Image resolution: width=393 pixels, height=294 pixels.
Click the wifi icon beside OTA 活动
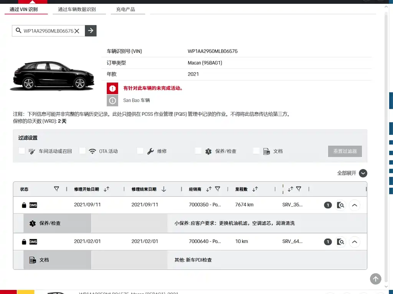(92, 151)
